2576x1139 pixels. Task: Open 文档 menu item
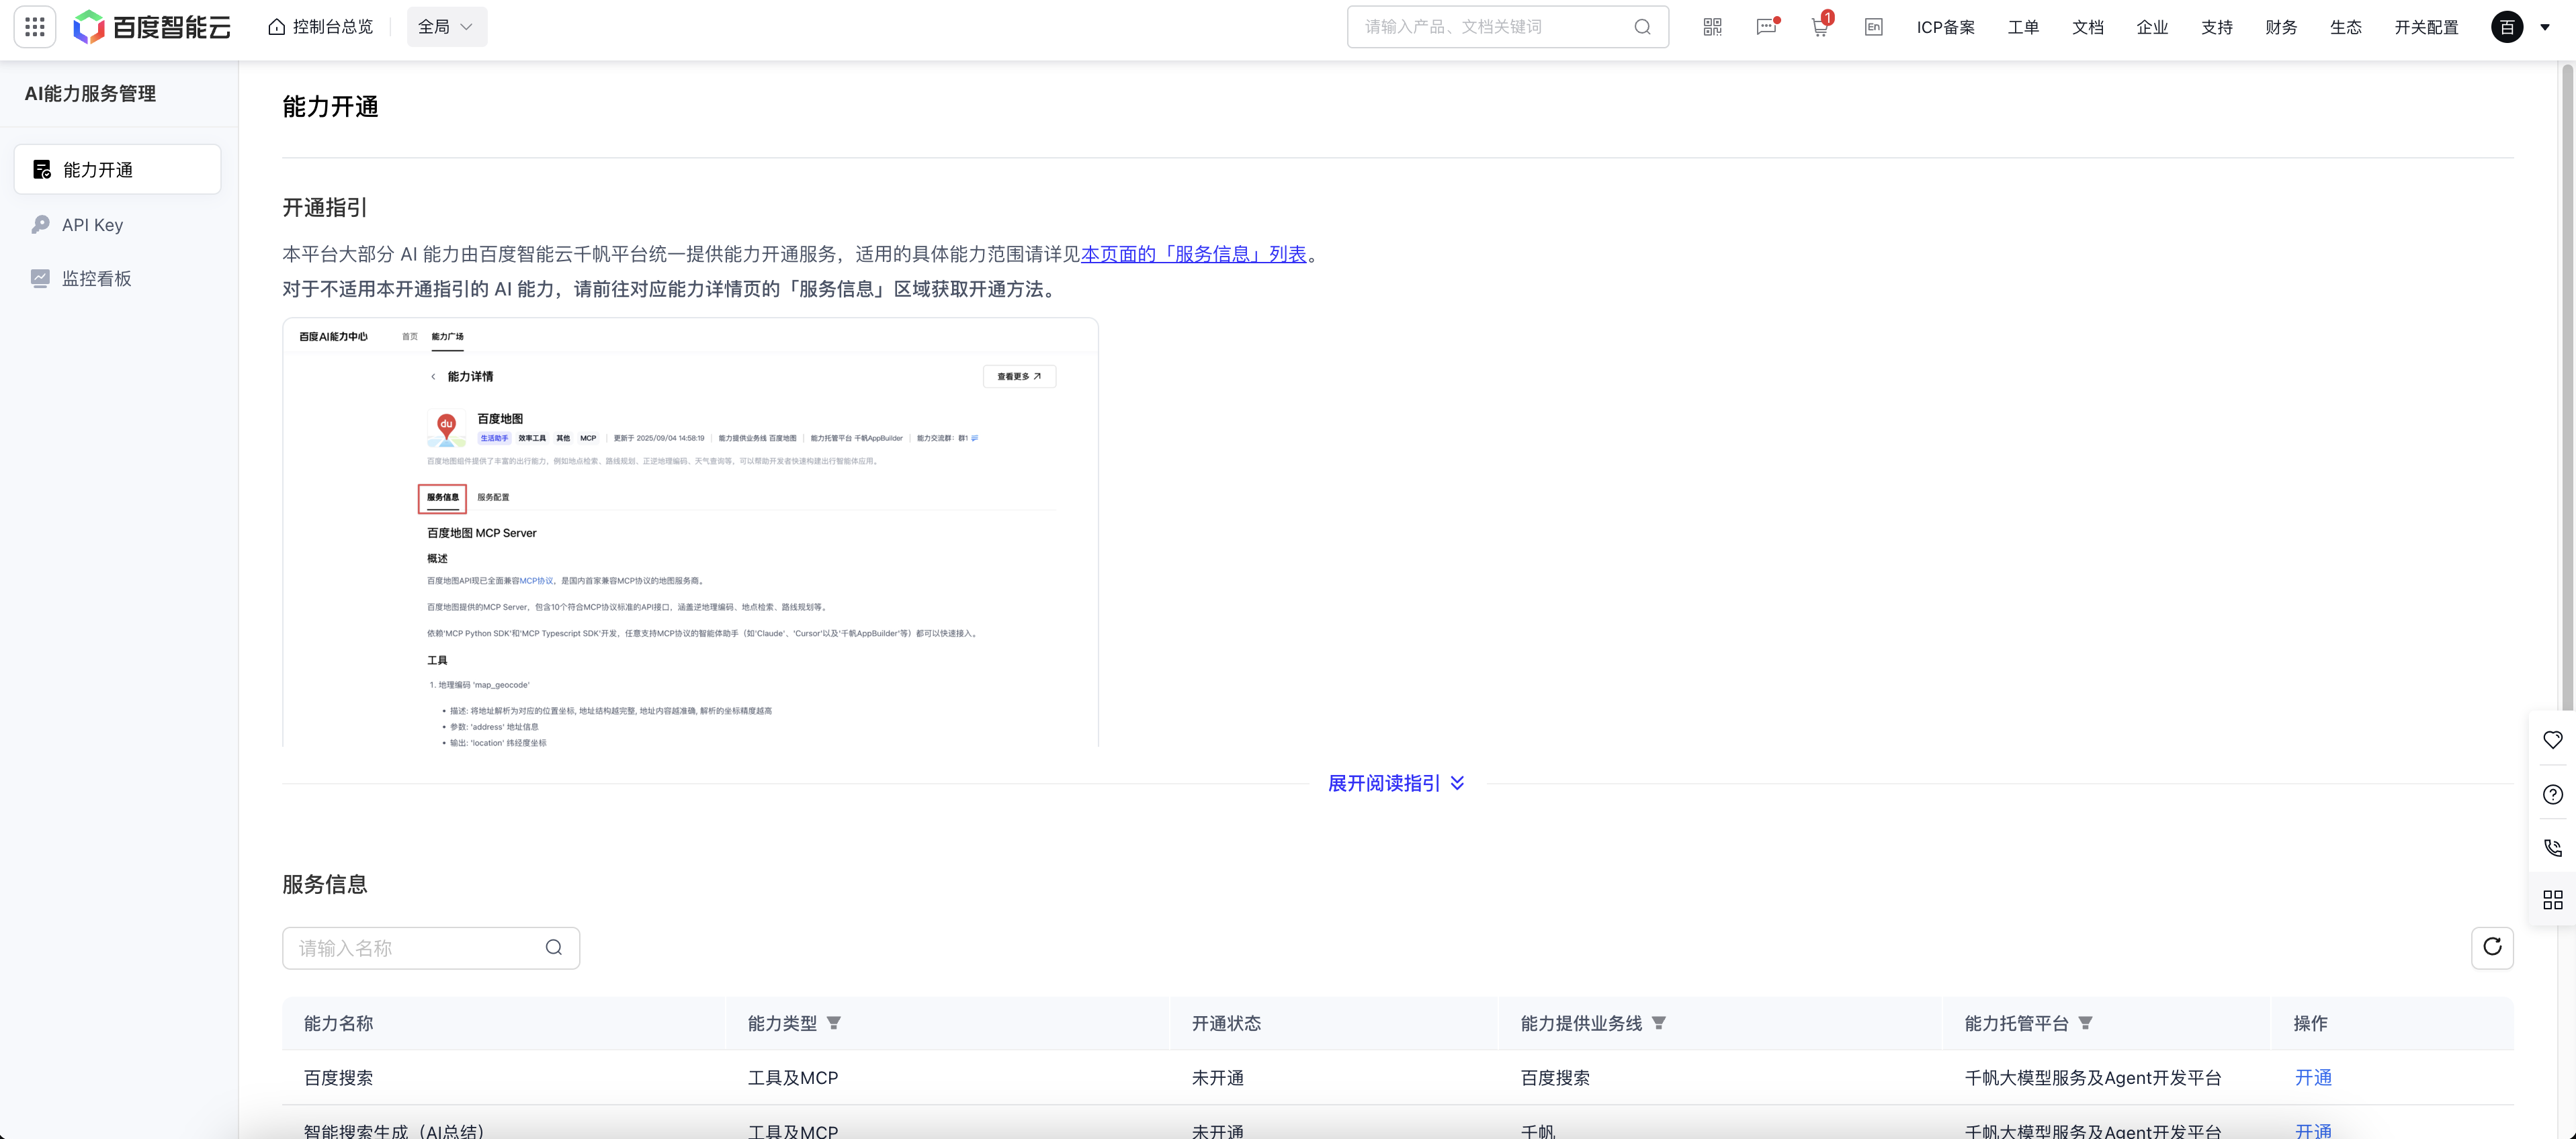(x=2087, y=27)
